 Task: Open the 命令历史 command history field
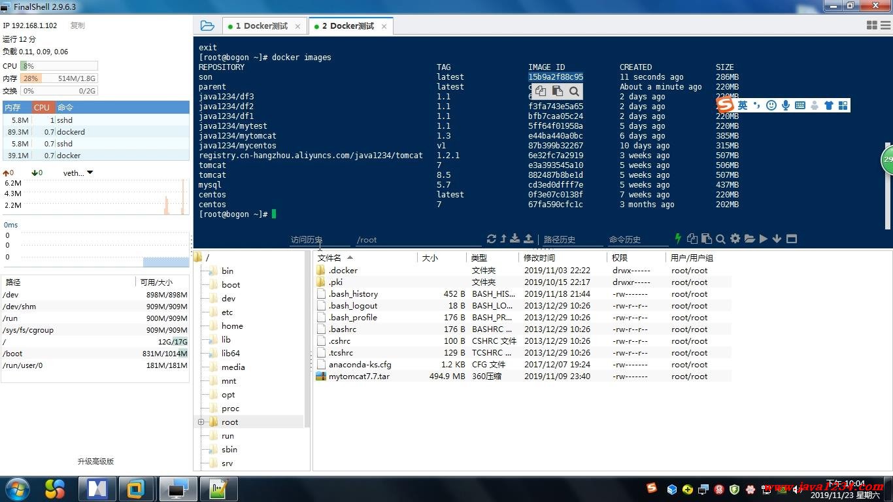[638, 240]
